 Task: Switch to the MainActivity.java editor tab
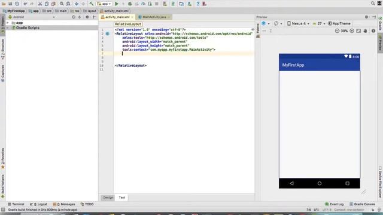click(x=154, y=17)
